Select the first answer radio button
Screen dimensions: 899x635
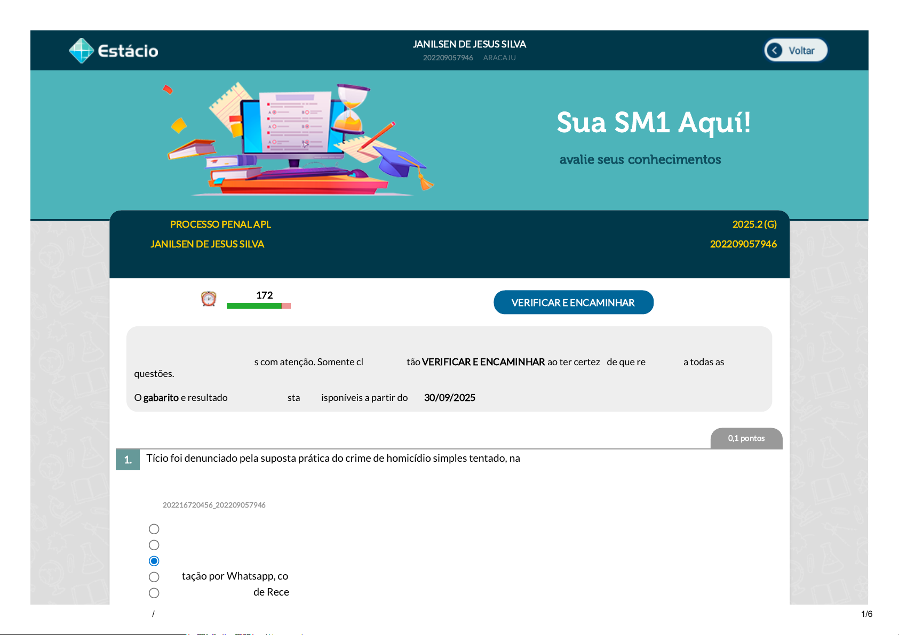[154, 529]
